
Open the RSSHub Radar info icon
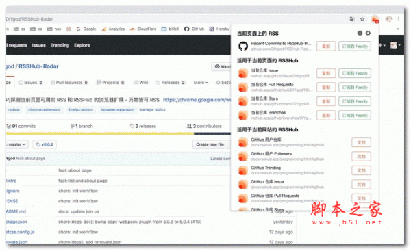pos(360,33)
